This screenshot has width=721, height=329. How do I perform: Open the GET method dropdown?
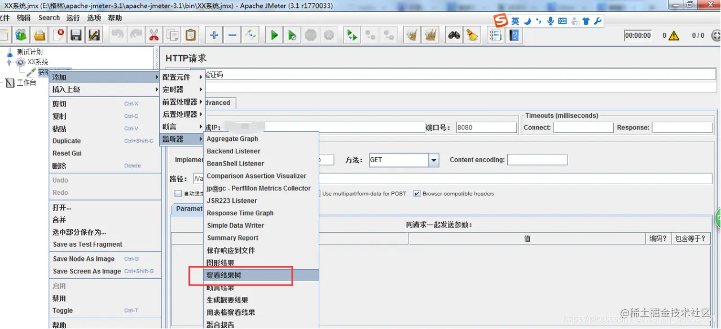433,160
